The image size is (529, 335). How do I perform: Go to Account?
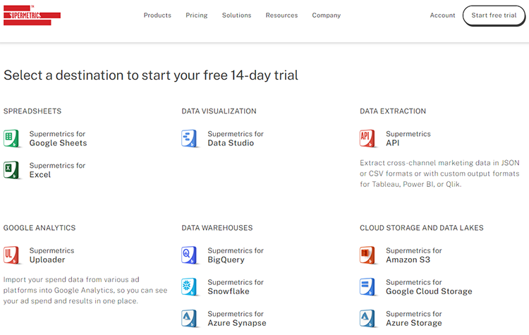(442, 16)
